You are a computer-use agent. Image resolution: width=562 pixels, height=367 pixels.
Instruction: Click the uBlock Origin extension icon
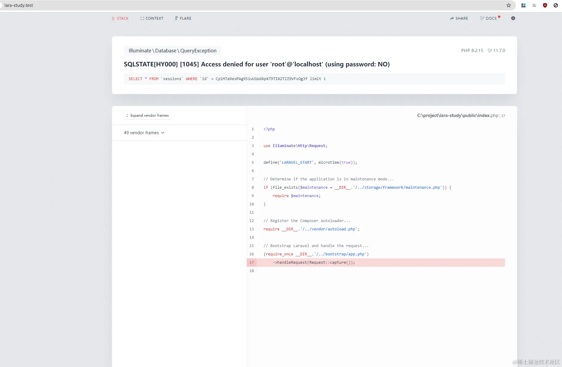click(x=545, y=5)
